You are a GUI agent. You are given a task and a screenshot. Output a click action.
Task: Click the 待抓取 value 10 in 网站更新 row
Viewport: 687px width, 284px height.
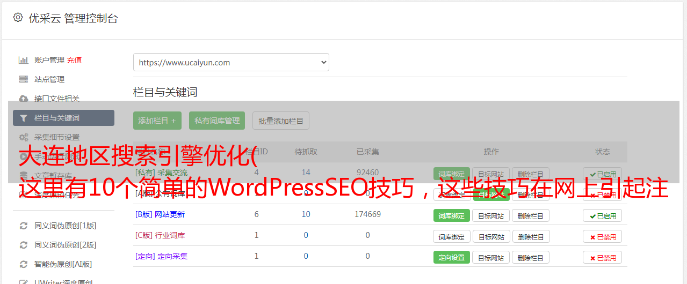(x=306, y=214)
